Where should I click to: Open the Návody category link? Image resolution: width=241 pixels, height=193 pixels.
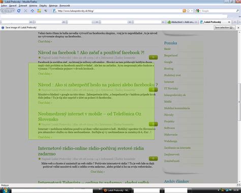coord(169,115)
